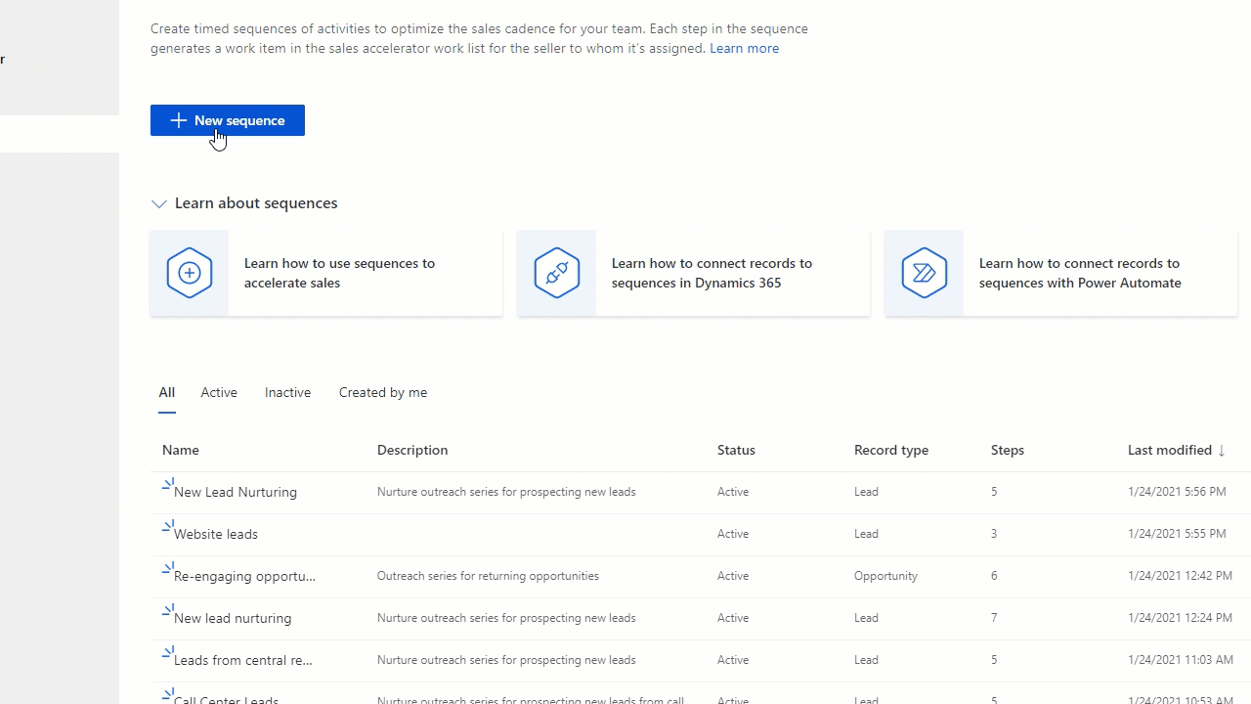Viewport: 1251px width, 704px height.
Task: Switch to the Active tab
Action: (218, 392)
